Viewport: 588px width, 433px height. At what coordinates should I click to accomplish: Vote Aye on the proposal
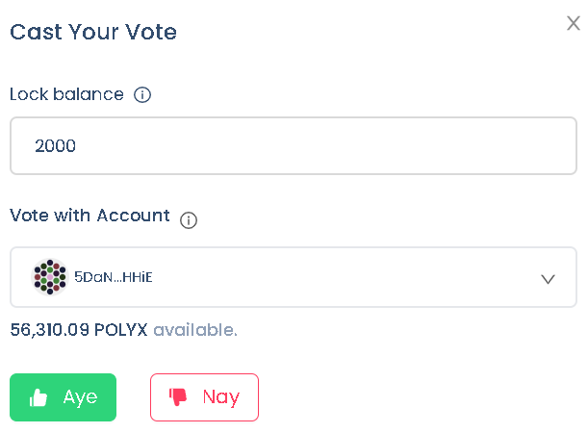(63, 397)
